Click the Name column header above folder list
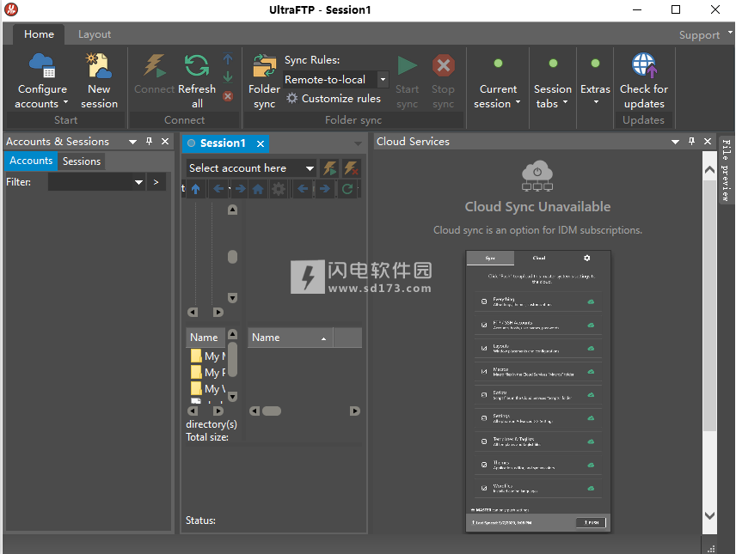The height and width of the screenshot is (554, 736). (x=204, y=338)
